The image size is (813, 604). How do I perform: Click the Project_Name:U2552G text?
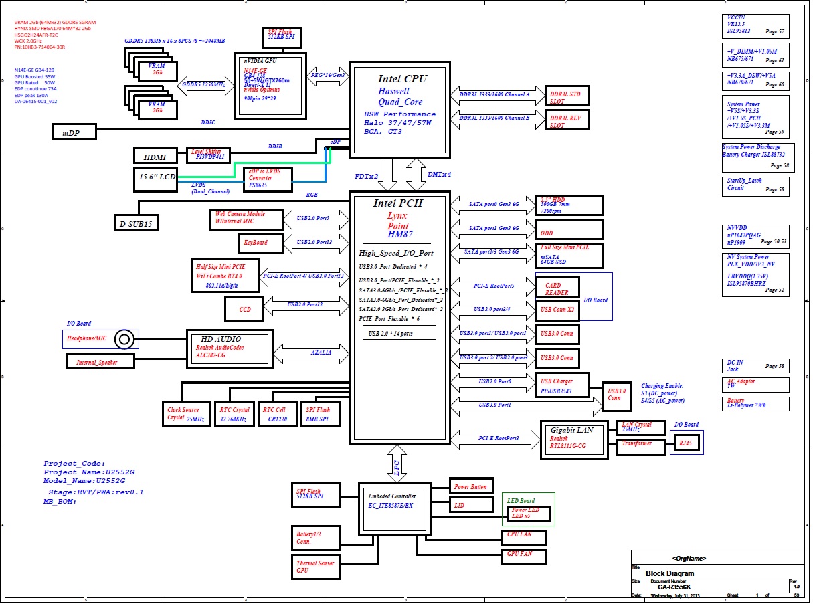(x=90, y=472)
